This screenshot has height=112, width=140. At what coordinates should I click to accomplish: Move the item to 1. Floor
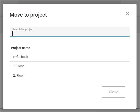[x=70, y=66]
